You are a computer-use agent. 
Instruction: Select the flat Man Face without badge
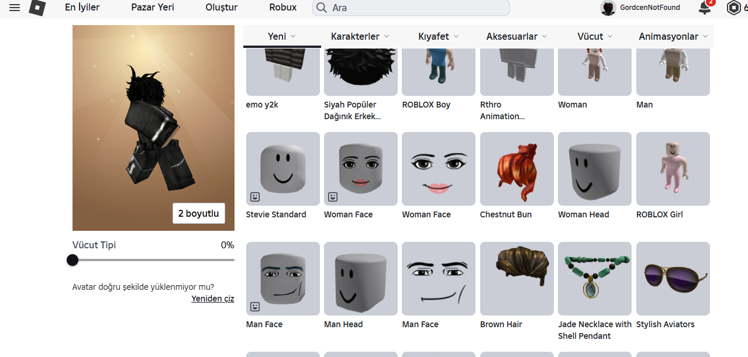[x=439, y=279]
